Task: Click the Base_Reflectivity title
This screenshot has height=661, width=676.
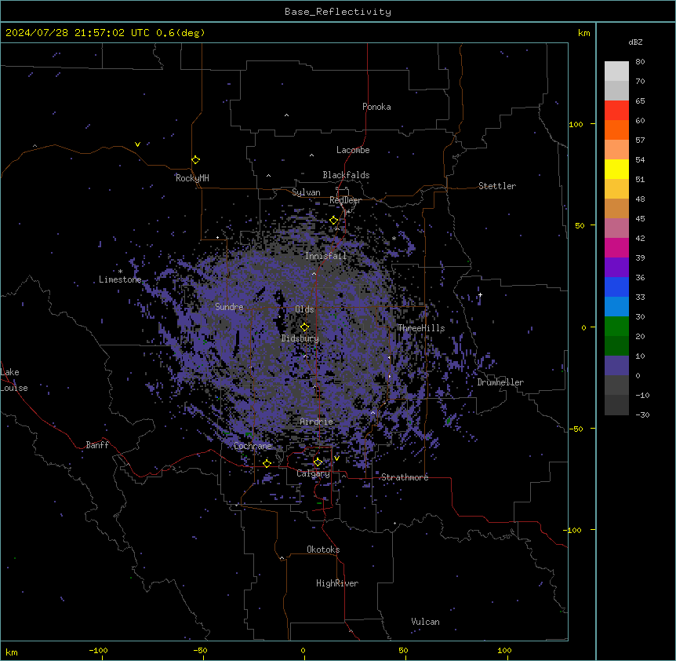Action: tap(338, 12)
